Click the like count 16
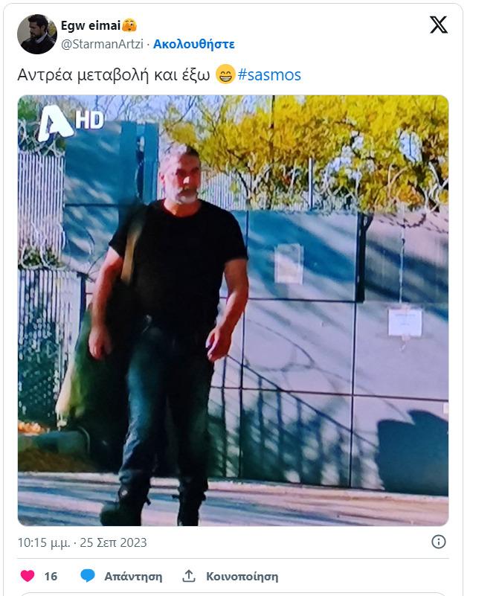 pos(51,576)
